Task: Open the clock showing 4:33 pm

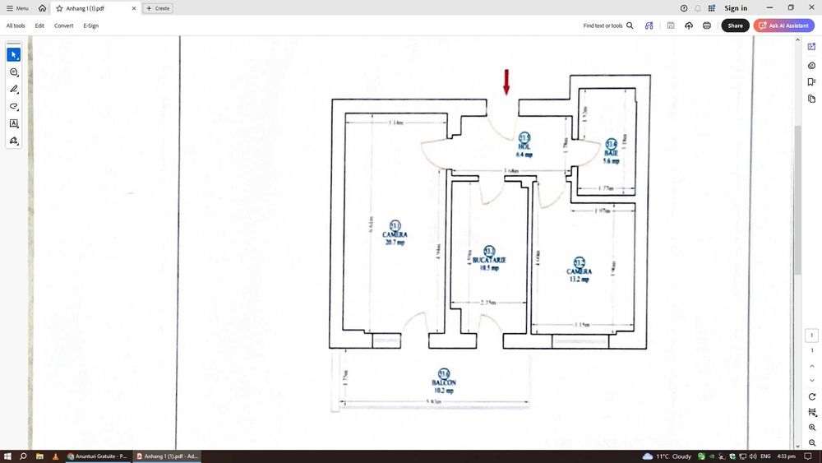Action: (x=786, y=456)
